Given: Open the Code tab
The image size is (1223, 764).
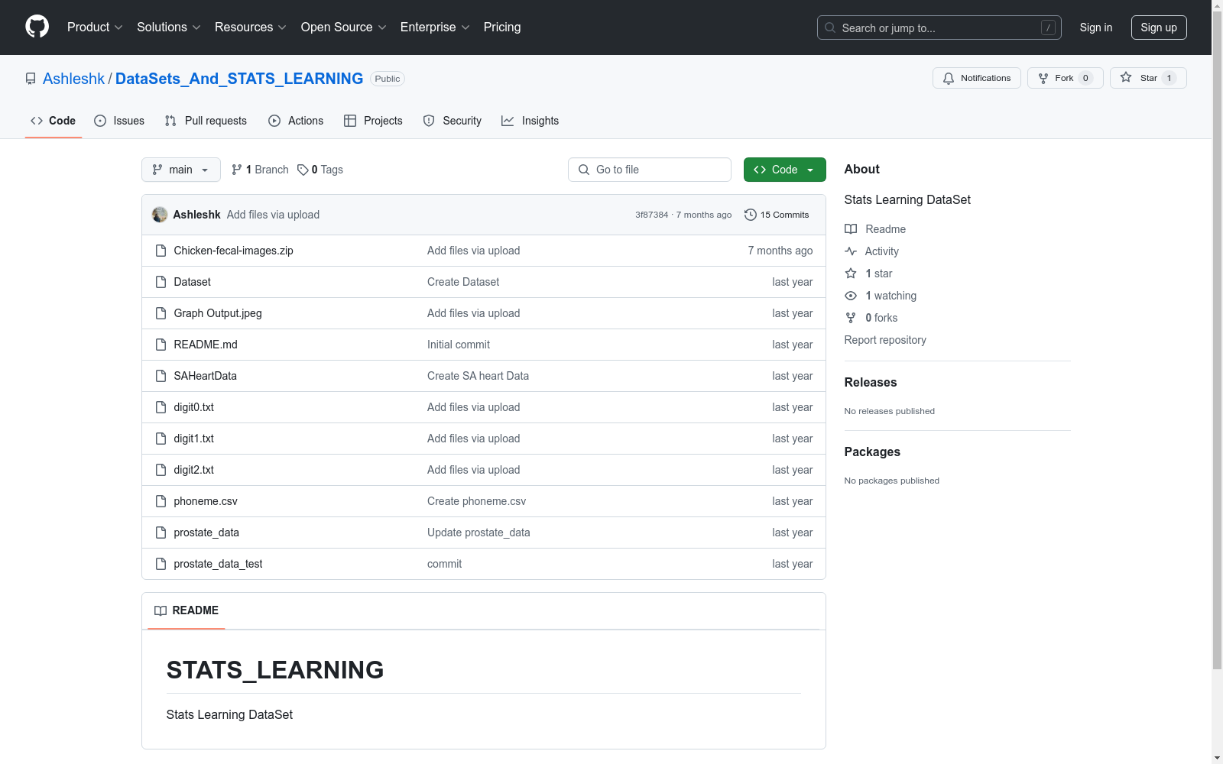Looking at the screenshot, I should point(54,121).
